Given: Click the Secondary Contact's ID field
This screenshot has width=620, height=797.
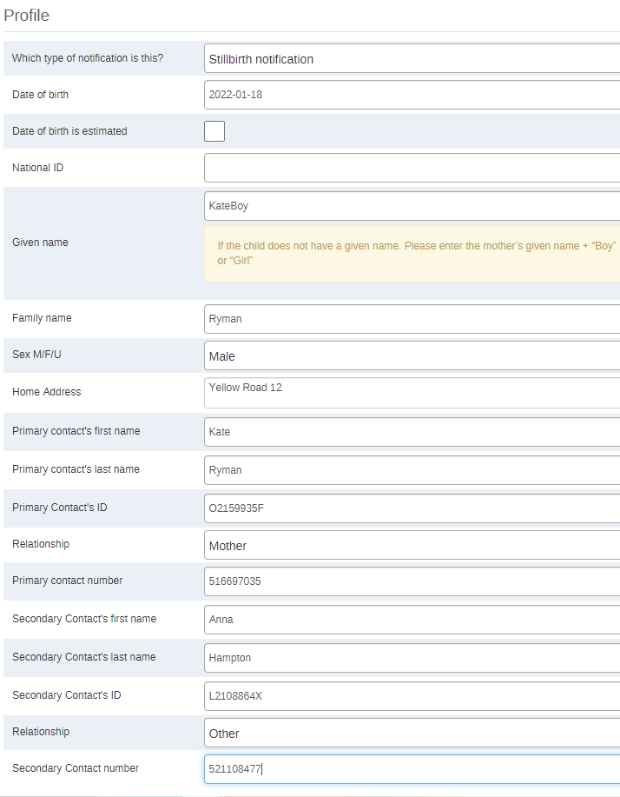Looking at the screenshot, I should (x=412, y=696).
